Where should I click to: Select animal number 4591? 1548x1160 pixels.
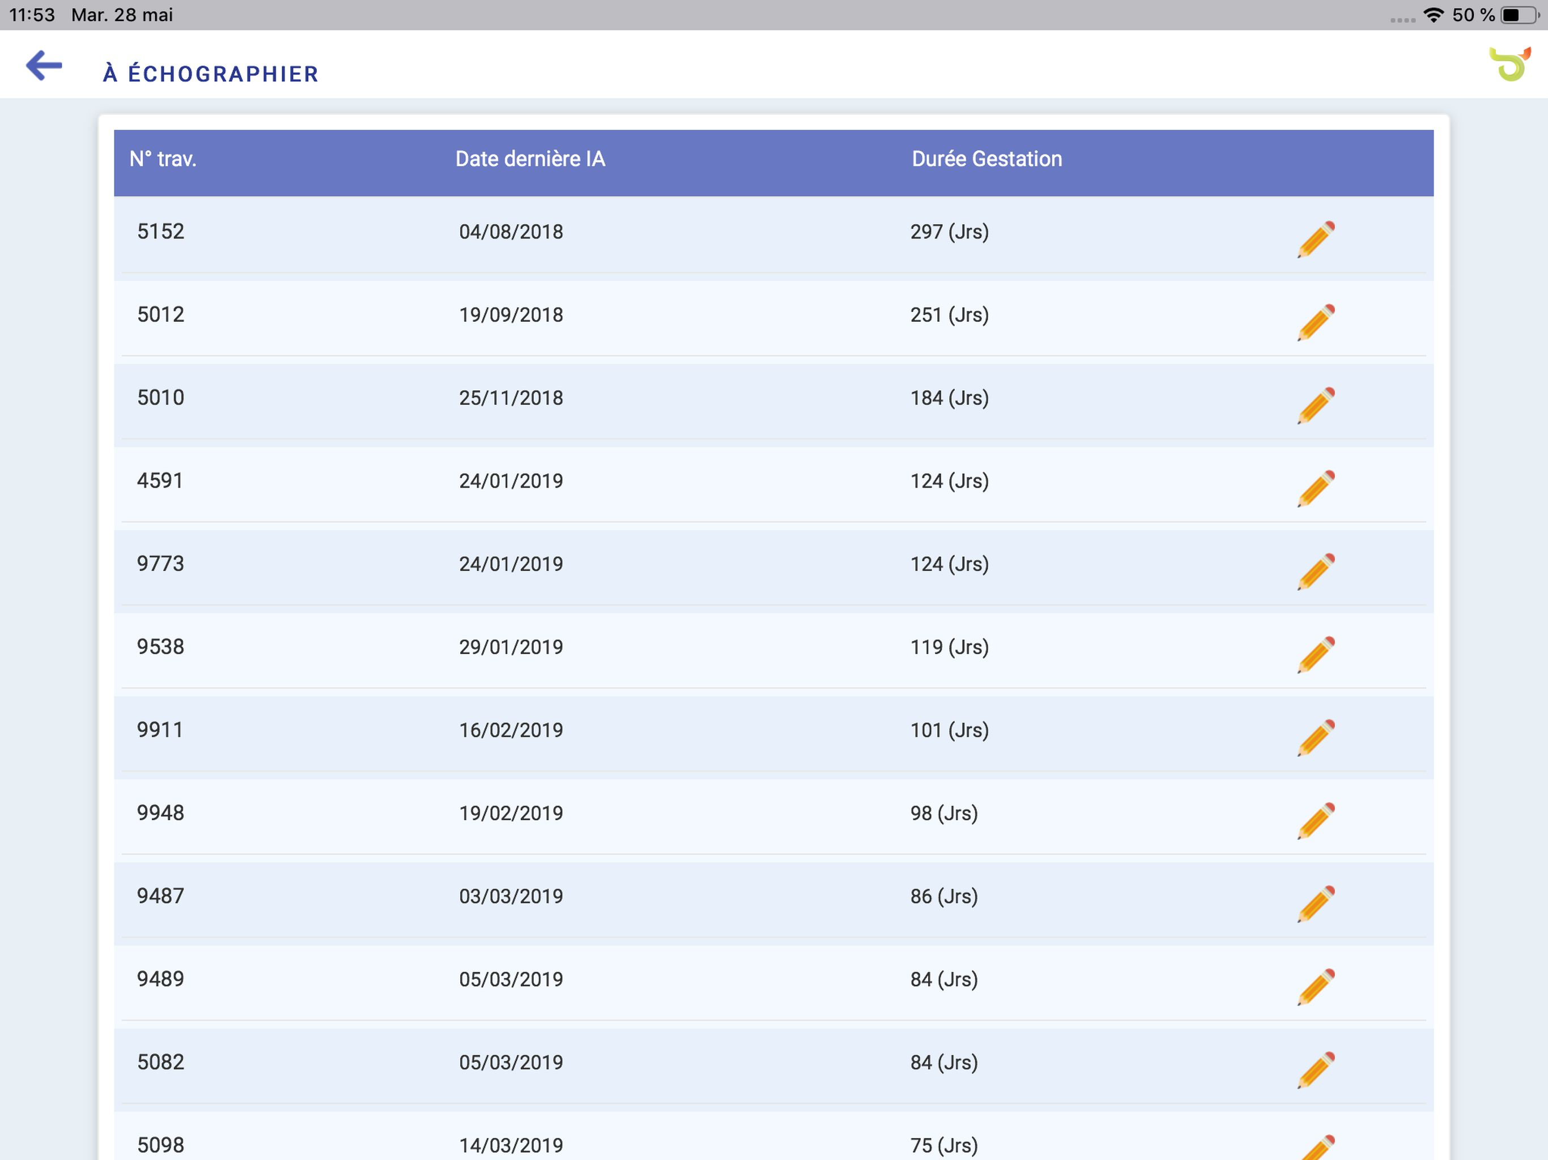click(x=160, y=481)
